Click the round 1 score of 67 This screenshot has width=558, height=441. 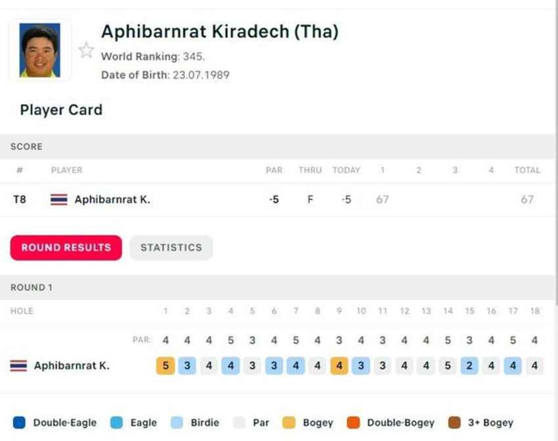383,199
